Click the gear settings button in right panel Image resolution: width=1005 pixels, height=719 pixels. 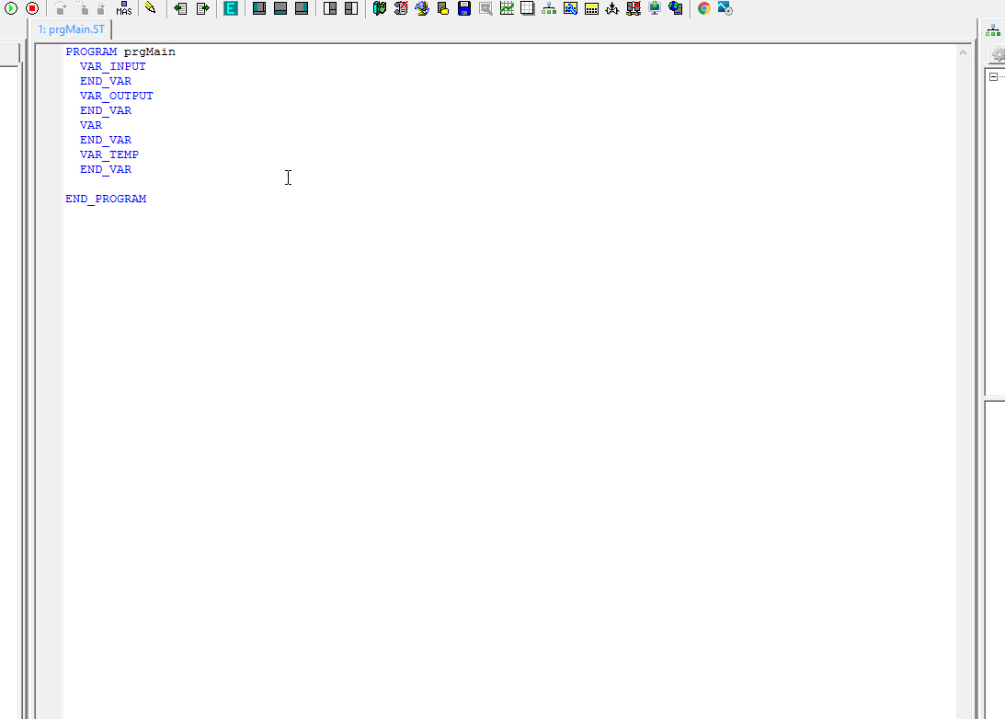pyautogui.click(x=997, y=55)
